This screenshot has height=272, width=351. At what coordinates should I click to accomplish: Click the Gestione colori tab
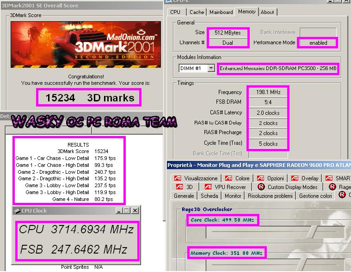point(315,195)
